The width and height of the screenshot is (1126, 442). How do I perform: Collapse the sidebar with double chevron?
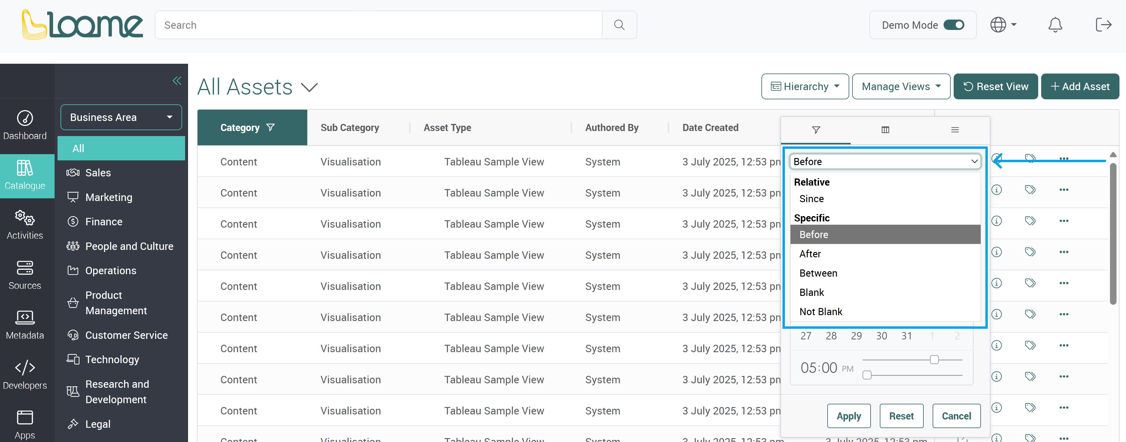(176, 80)
